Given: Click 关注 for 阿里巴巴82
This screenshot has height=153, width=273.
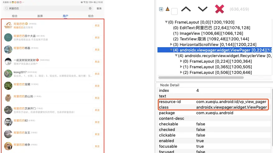Looking at the screenshot, I should point(97,122).
